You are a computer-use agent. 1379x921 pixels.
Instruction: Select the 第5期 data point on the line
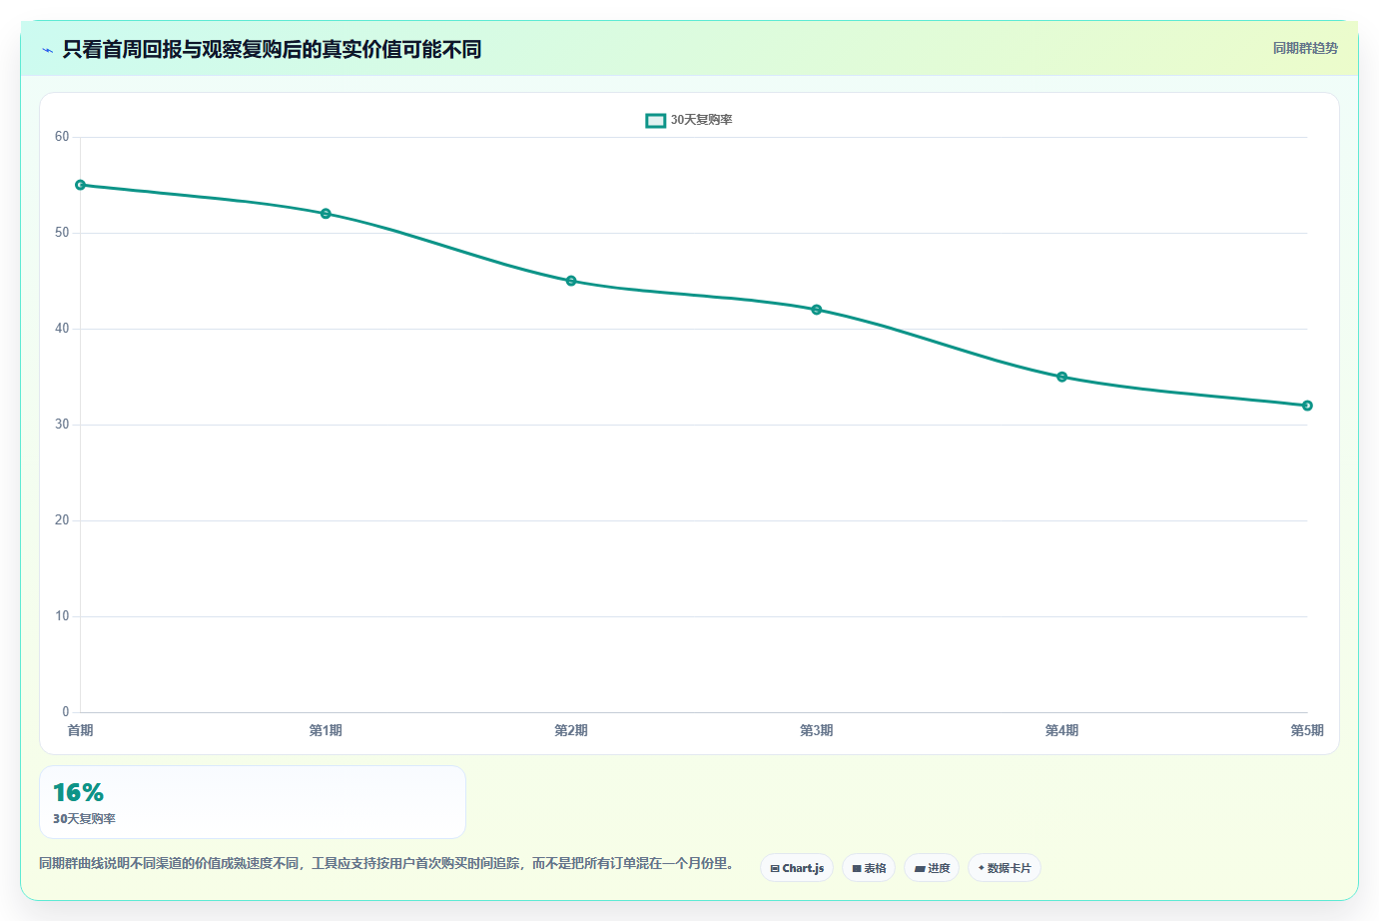(1307, 406)
